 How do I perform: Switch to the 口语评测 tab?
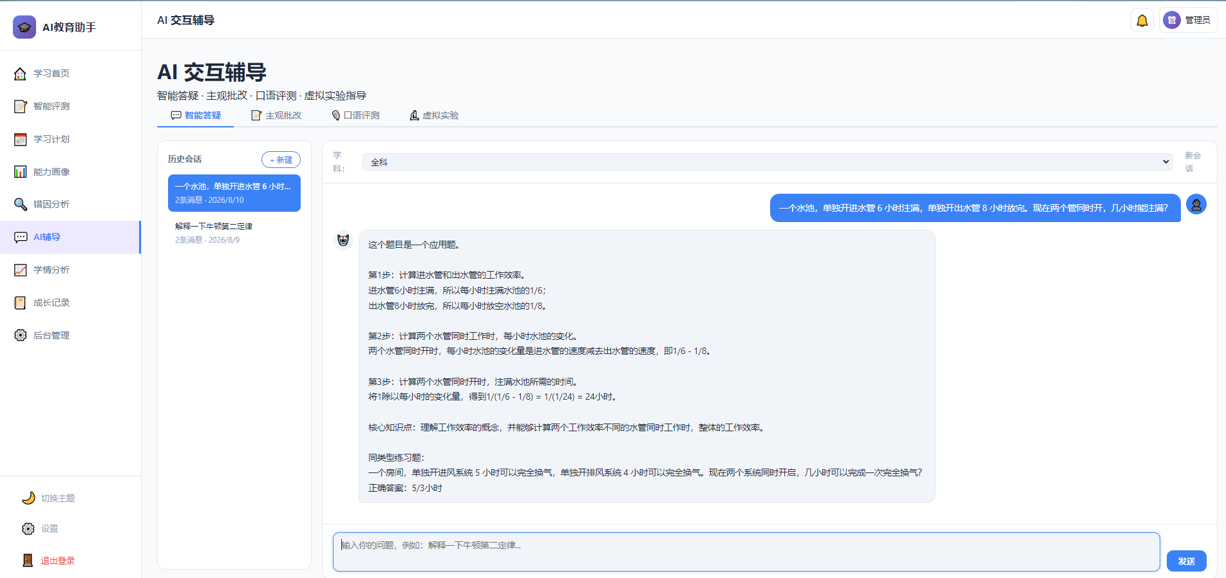[x=355, y=115]
